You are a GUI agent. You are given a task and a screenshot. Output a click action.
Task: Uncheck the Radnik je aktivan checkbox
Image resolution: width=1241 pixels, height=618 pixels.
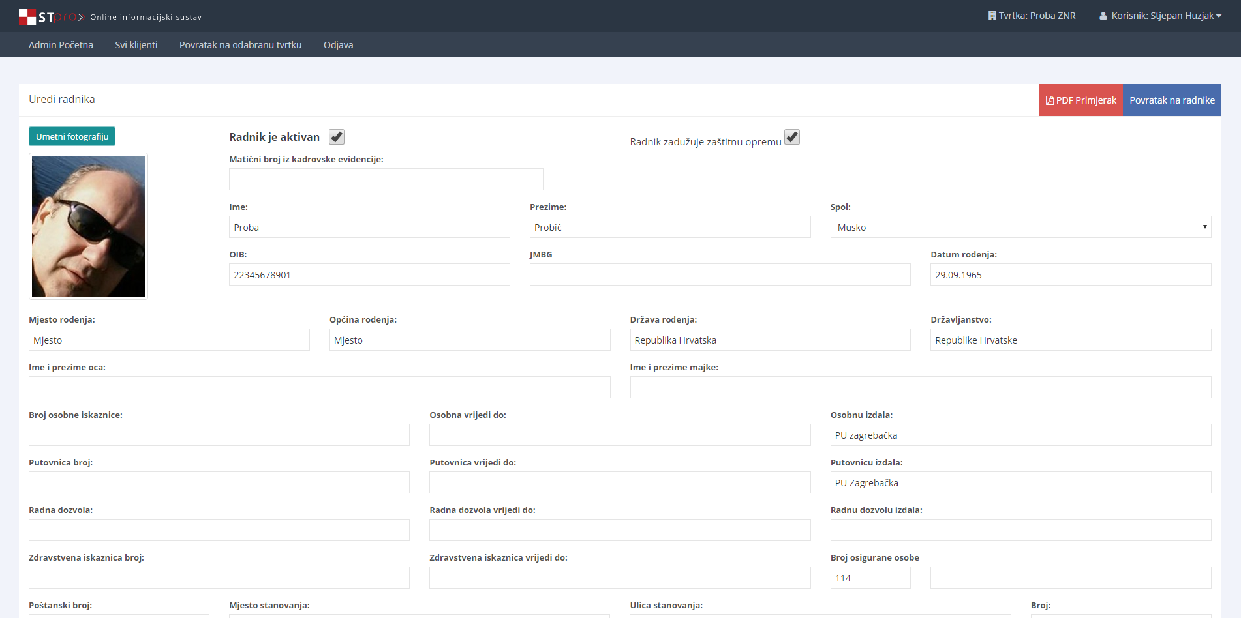337,137
